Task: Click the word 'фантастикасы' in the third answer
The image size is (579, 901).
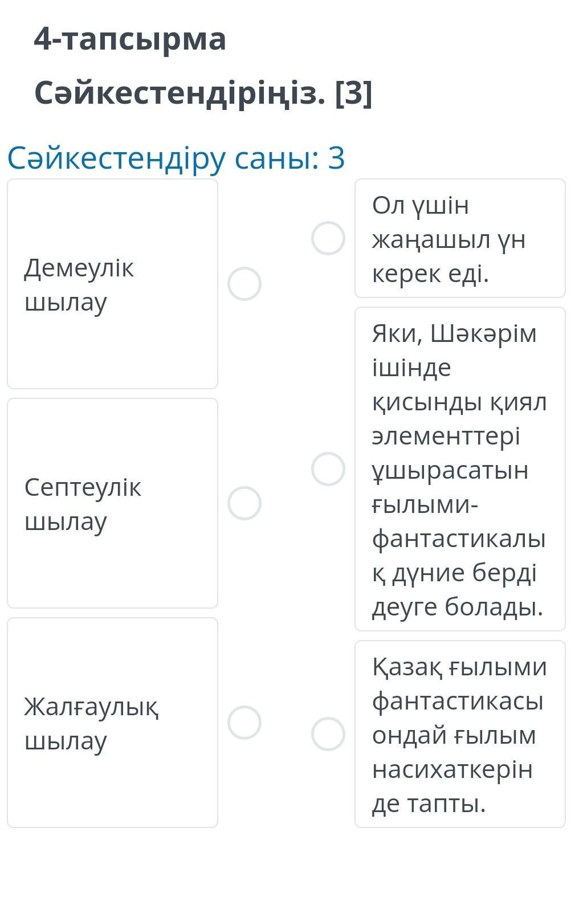Action: pos(458,701)
